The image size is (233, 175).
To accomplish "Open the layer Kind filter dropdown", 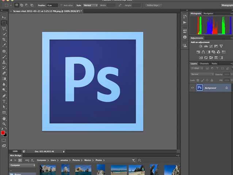I will coord(197,68).
